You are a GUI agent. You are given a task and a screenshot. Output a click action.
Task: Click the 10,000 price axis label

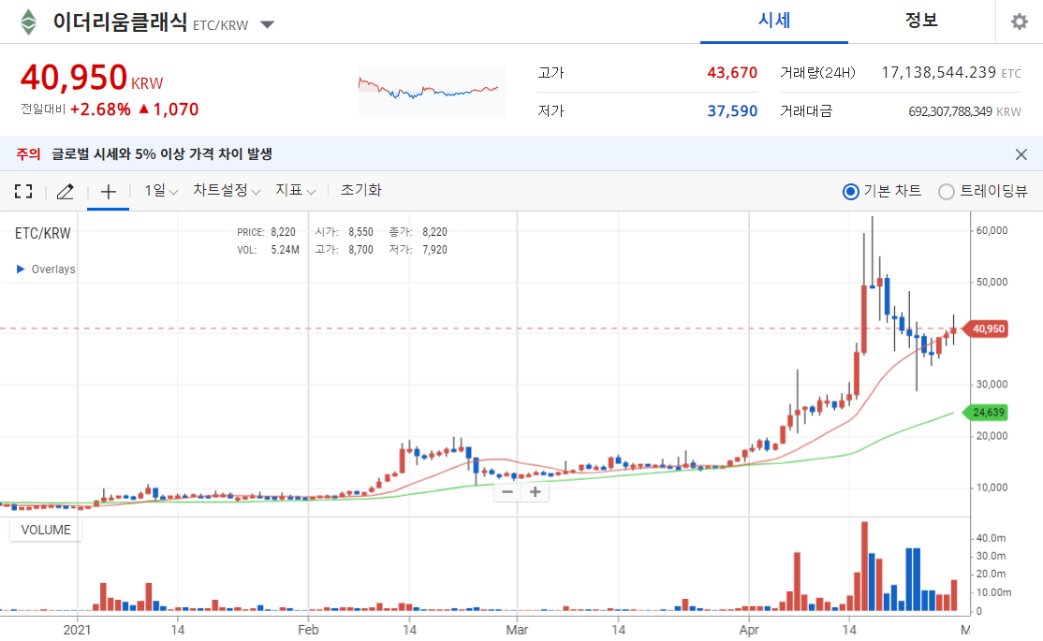click(x=992, y=488)
